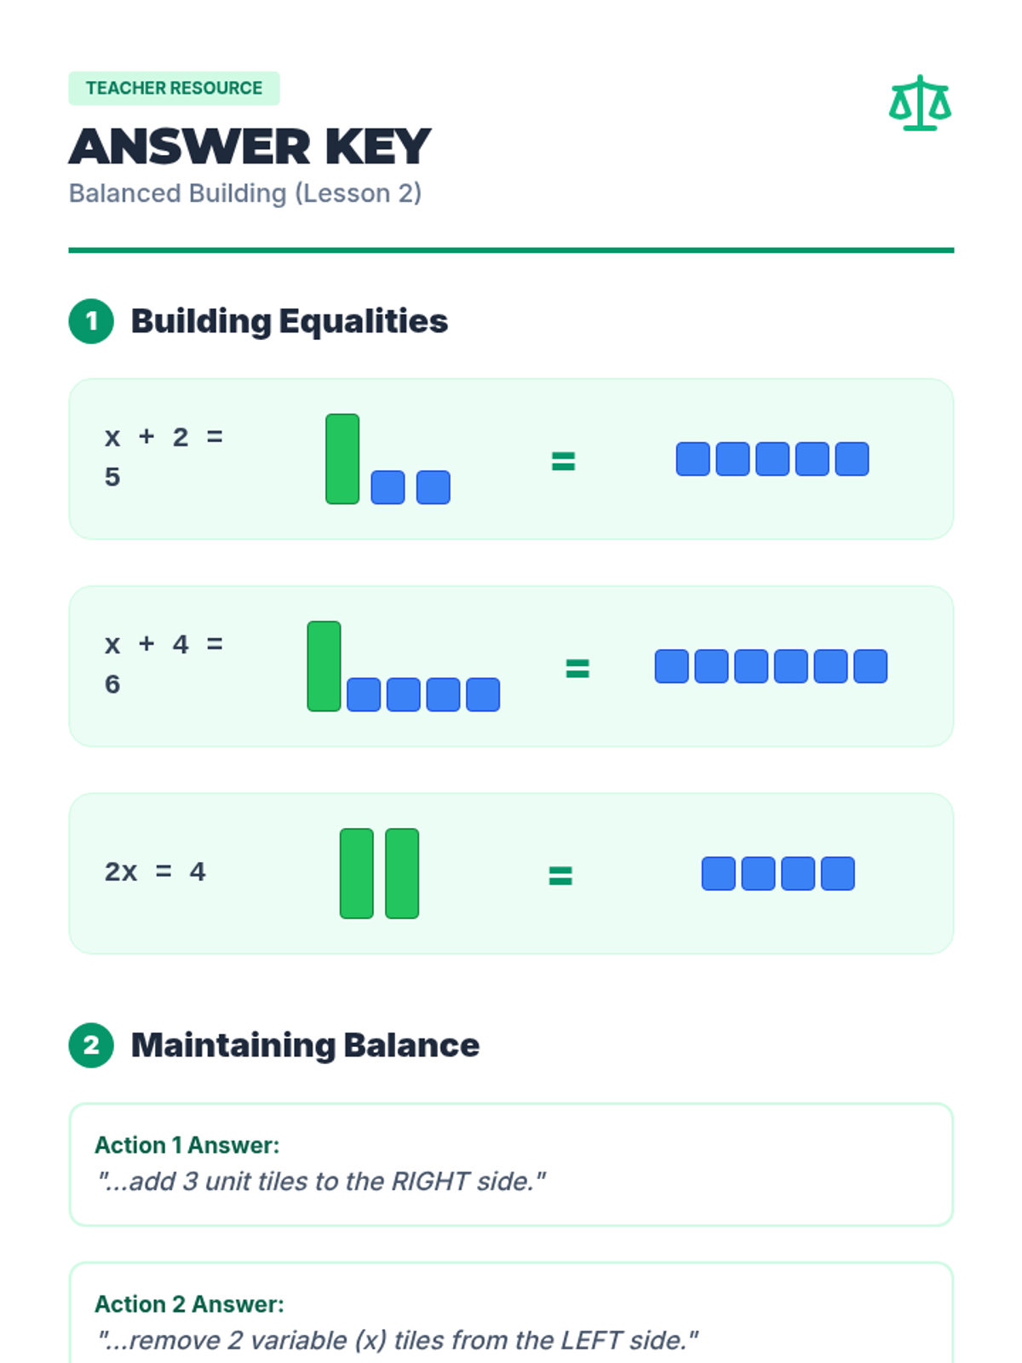This screenshot has height=1363, width=1022.
Task: Click the ANSWER KEY title
Action: point(250,147)
